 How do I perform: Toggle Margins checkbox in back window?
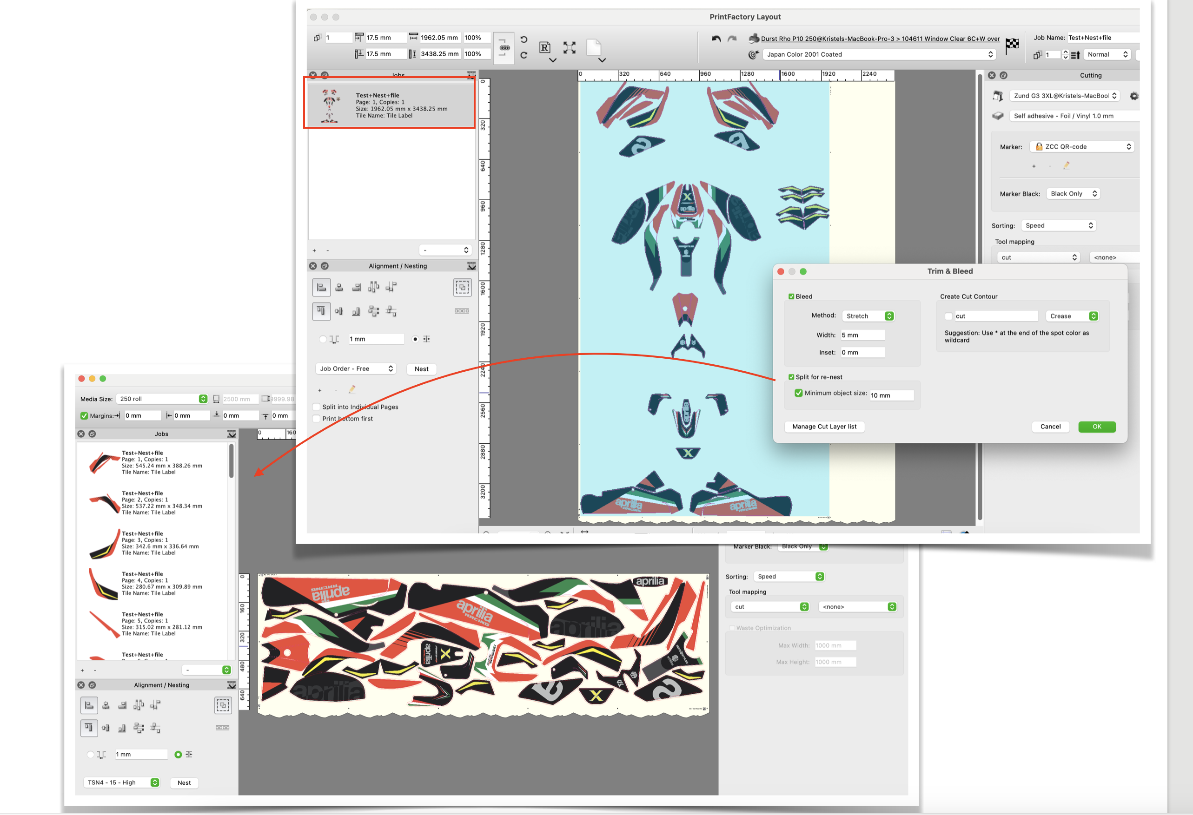pos(84,416)
